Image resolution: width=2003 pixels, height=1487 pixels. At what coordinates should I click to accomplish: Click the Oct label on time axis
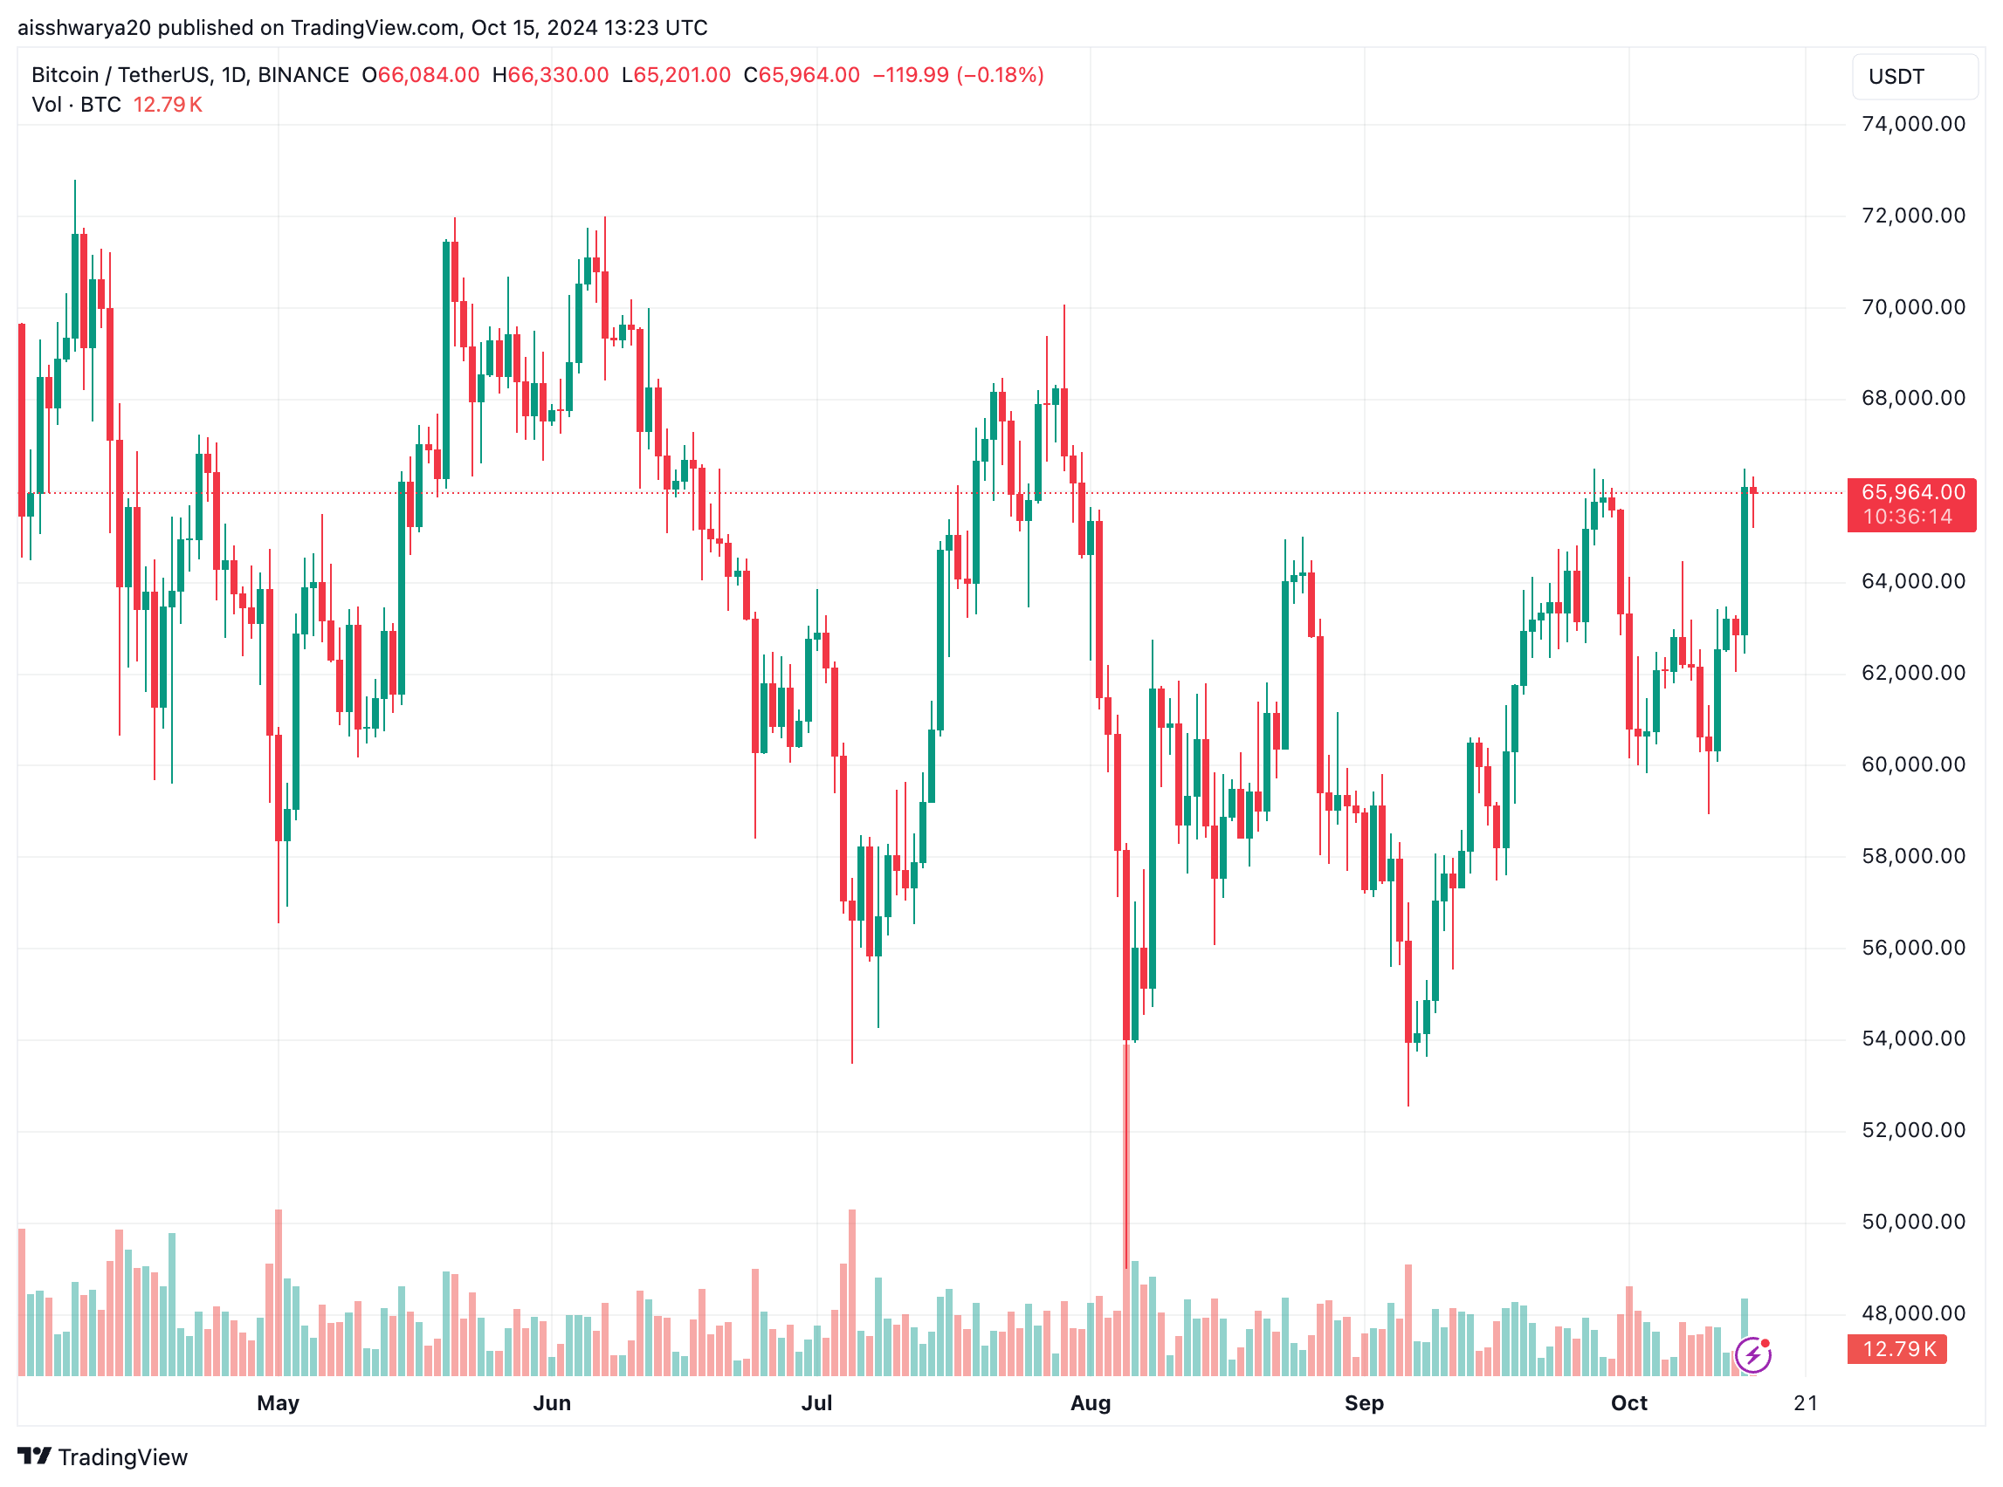[x=1628, y=1403]
